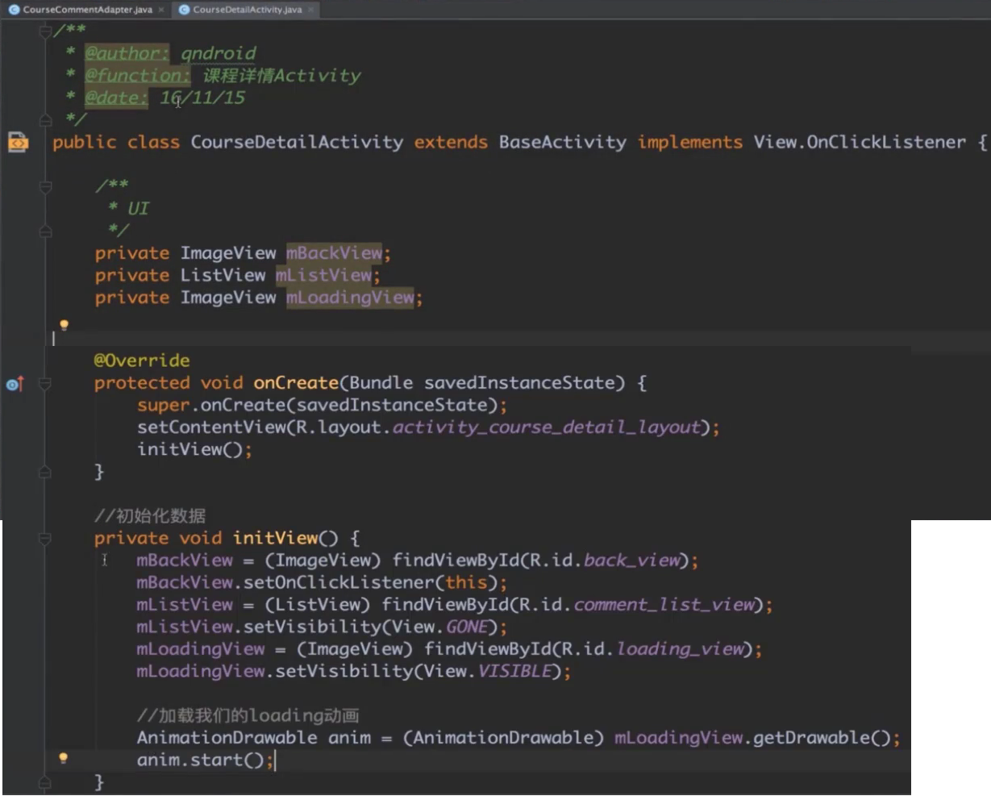Fold the initView method body

click(45, 539)
